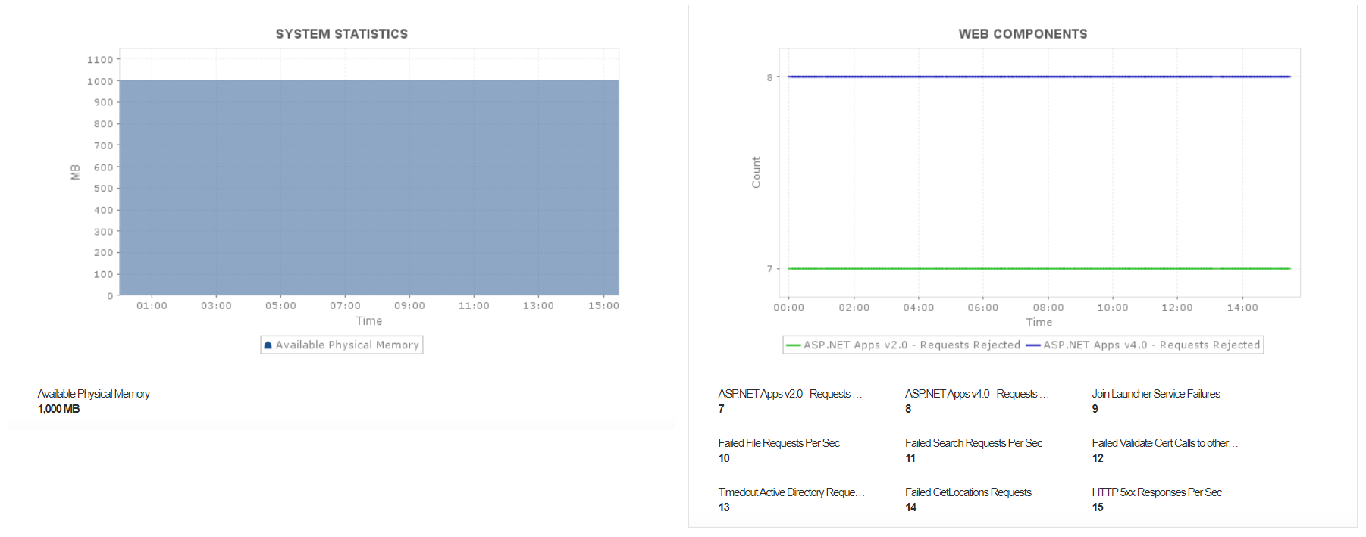Click value 10 under Failed File Requests
Image resolution: width=1366 pixels, height=537 pixels.
click(x=724, y=458)
